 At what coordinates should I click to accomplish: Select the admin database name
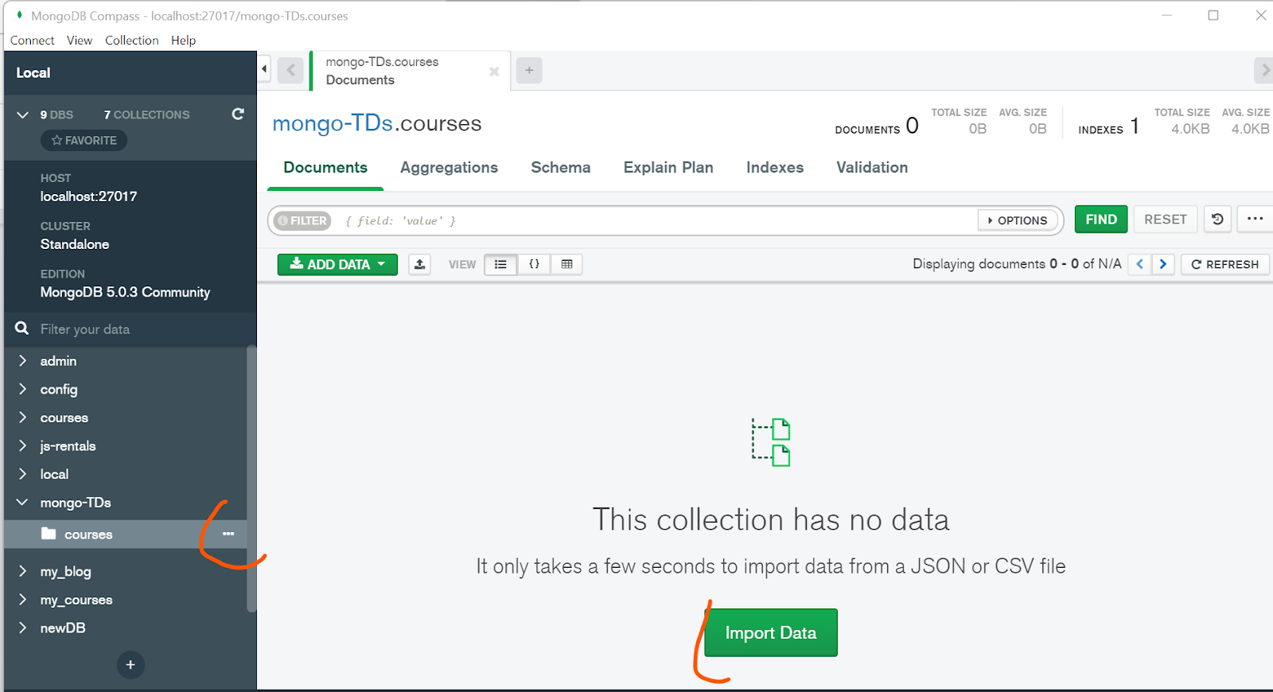tap(59, 361)
